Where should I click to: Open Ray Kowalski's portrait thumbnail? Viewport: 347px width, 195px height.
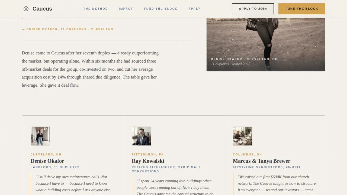(x=141, y=136)
